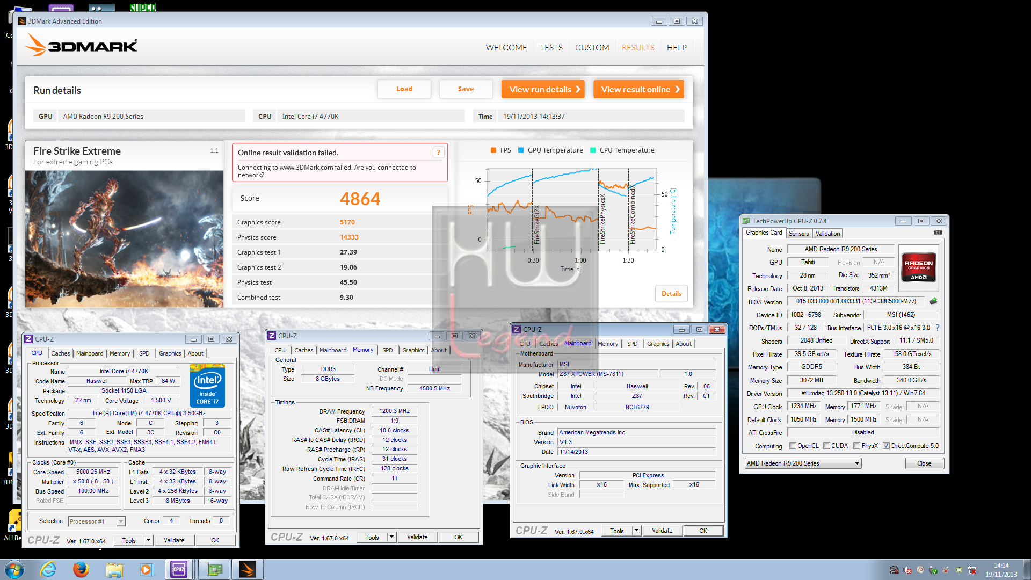Click the 3DMark title bar icon
The image size is (1031, 580).
pyautogui.click(x=22, y=21)
